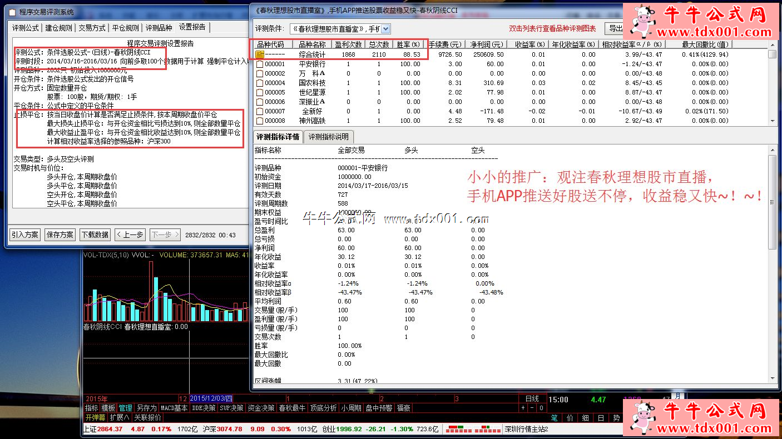Click the document icon for 000007 全新好
Image resolution: width=782 pixels, height=439 pixels.
click(x=259, y=111)
